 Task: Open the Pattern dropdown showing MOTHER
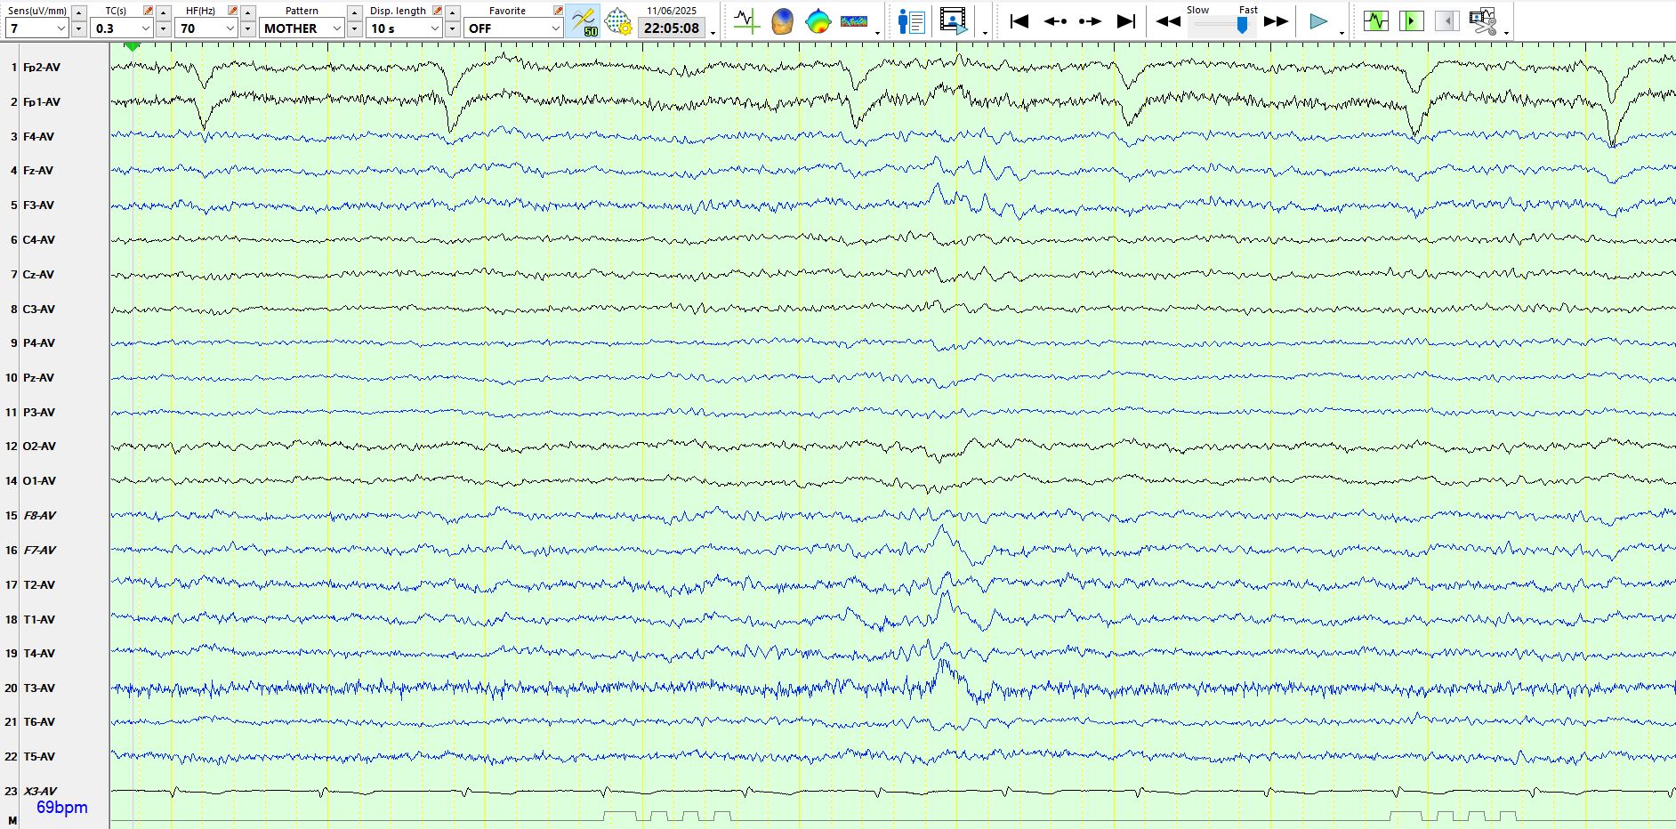tap(302, 28)
